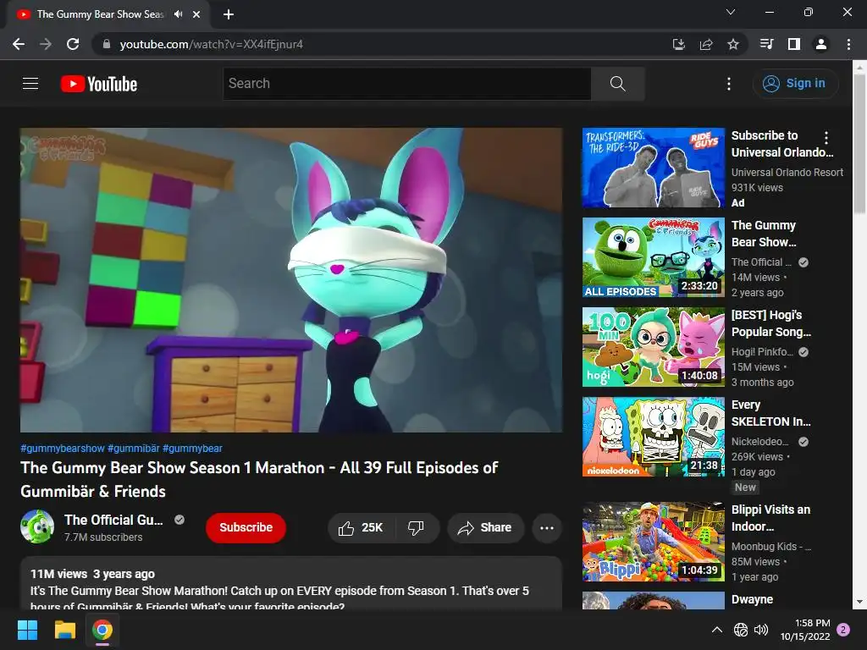This screenshot has height=650, width=867.
Task: Open the #gummybearshow hashtag link
Action: click(63, 449)
